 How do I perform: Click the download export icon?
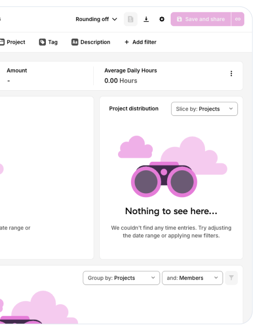tap(146, 19)
